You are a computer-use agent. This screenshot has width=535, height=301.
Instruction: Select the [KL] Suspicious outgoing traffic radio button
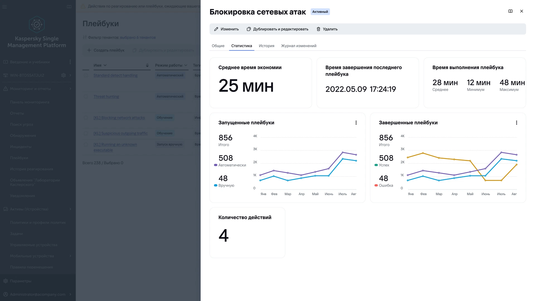click(x=86, y=133)
